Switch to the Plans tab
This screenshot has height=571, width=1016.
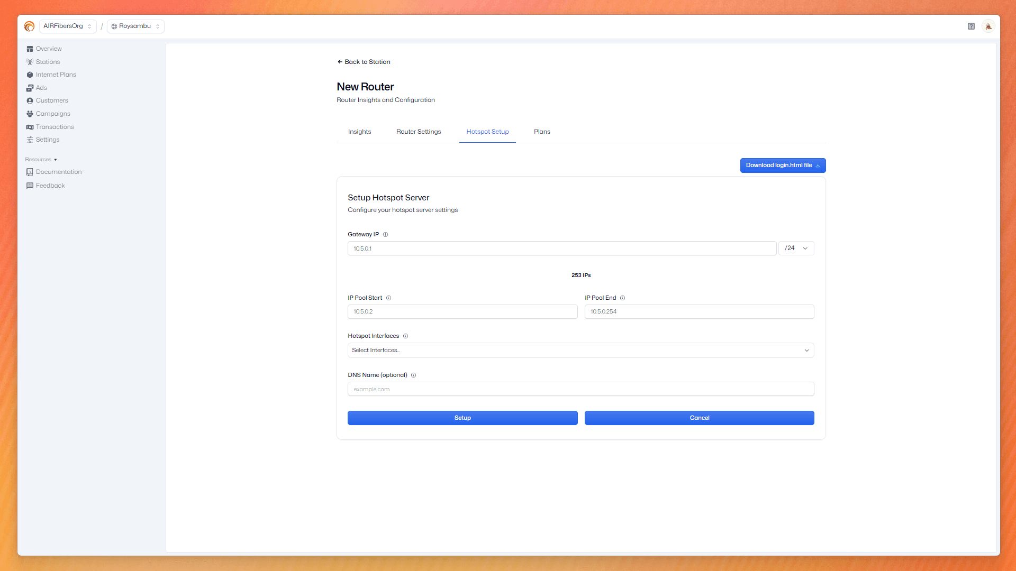pyautogui.click(x=542, y=132)
